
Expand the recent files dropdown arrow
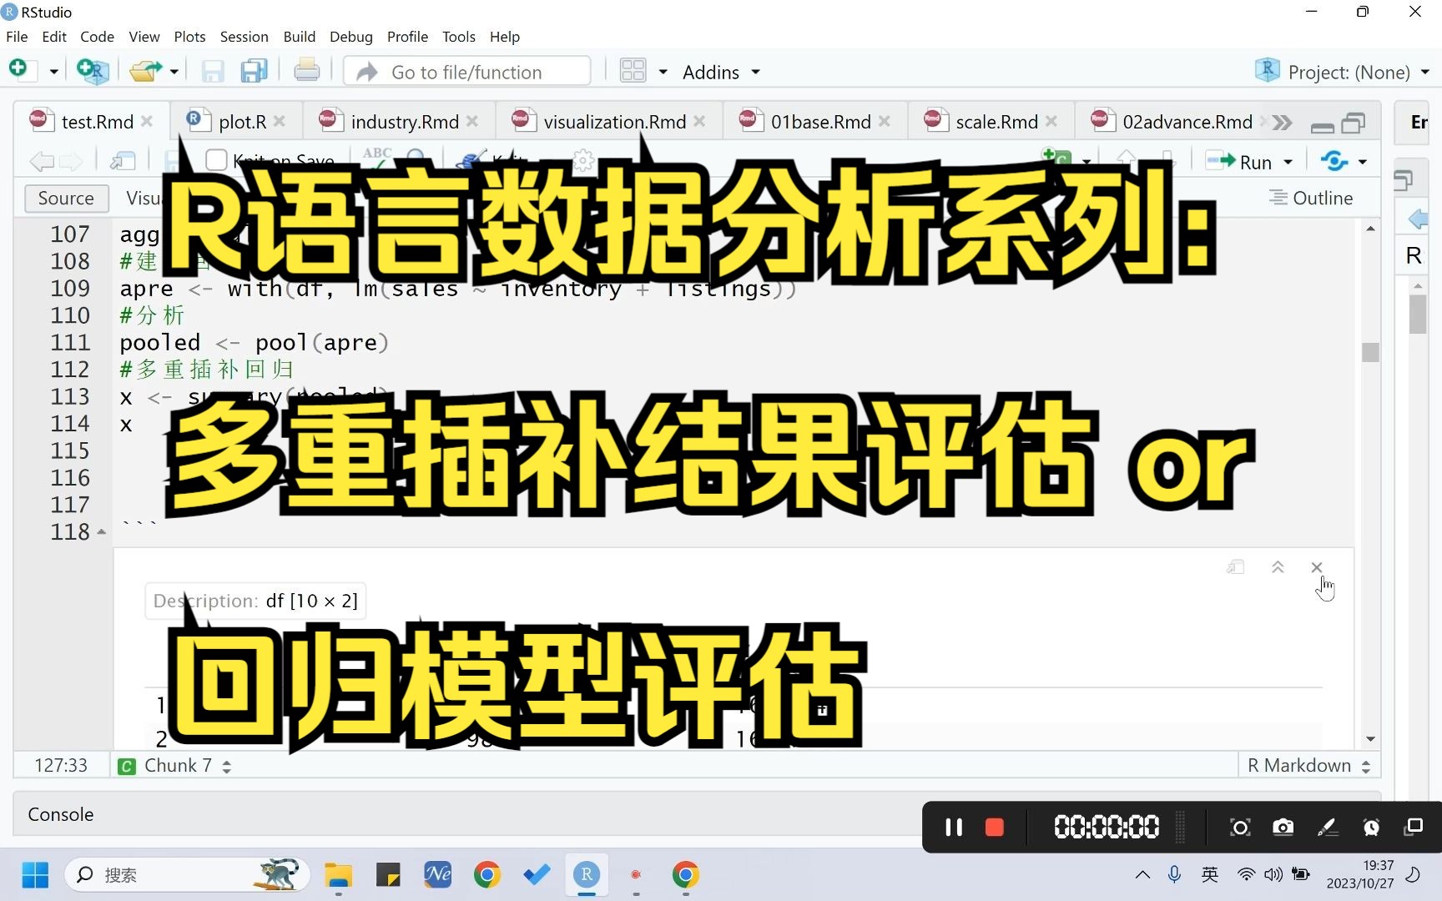pos(174,72)
